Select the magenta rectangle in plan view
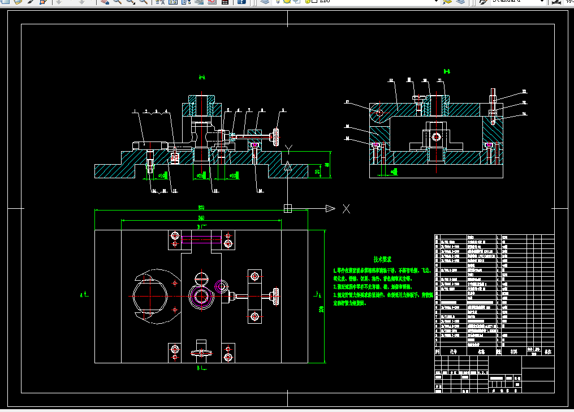This screenshot has width=574, height=412. pyautogui.click(x=201, y=240)
